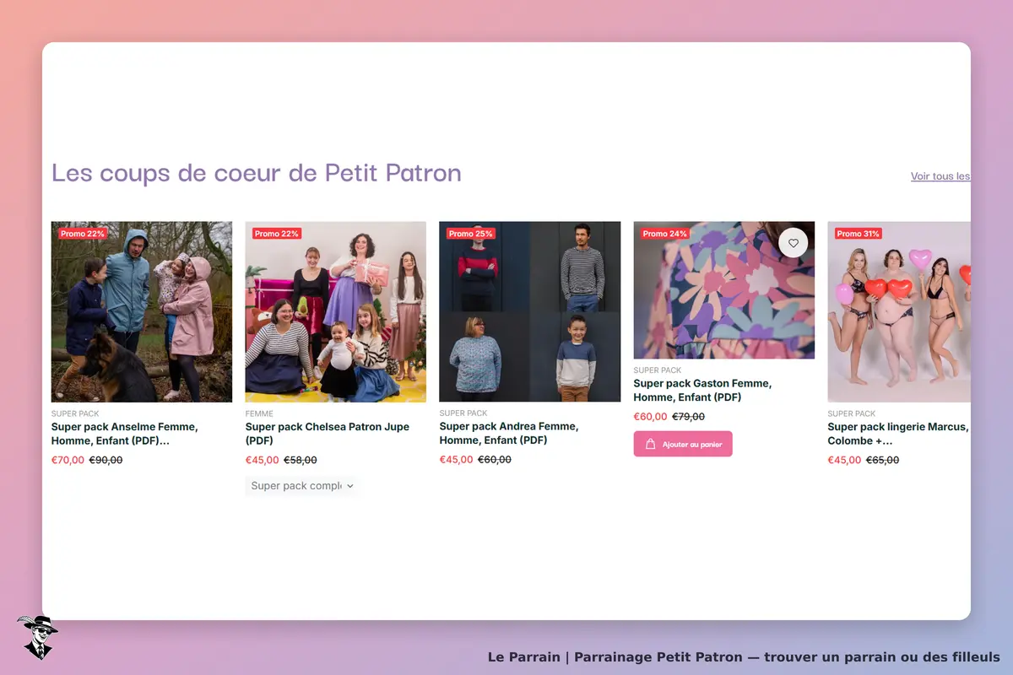Open Super pack Chelsea Patron Jupe photo
The width and height of the screenshot is (1013, 675).
pyautogui.click(x=336, y=311)
